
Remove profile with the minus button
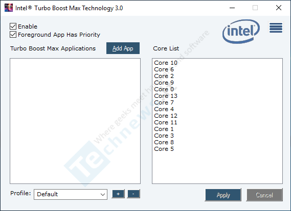(133, 194)
